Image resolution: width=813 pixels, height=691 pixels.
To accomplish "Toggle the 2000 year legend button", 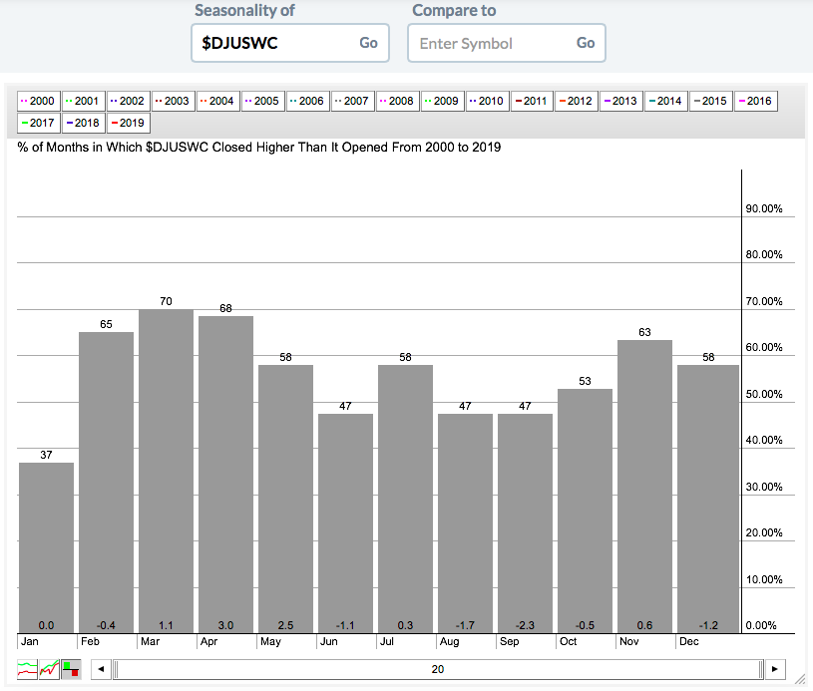I will click(x=38, y=101).
